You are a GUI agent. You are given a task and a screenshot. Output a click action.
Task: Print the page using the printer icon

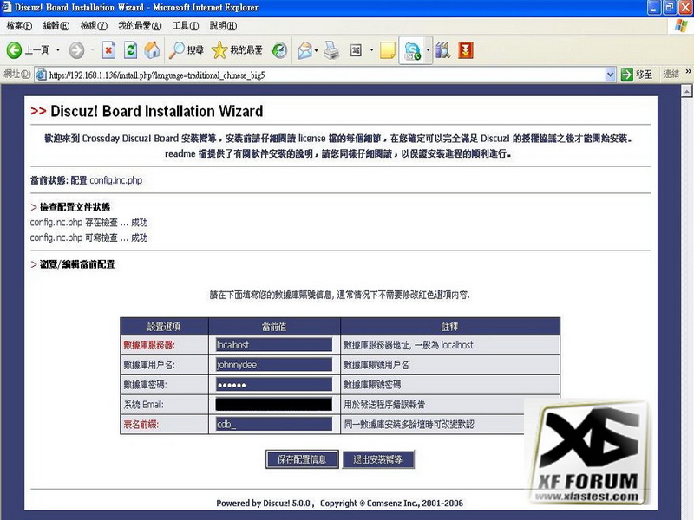click(x=331, y=50)
